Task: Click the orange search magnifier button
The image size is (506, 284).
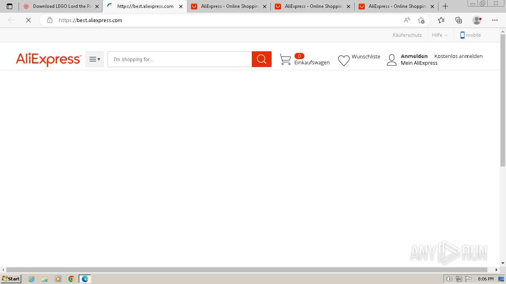Action: (x=262, y=59)
